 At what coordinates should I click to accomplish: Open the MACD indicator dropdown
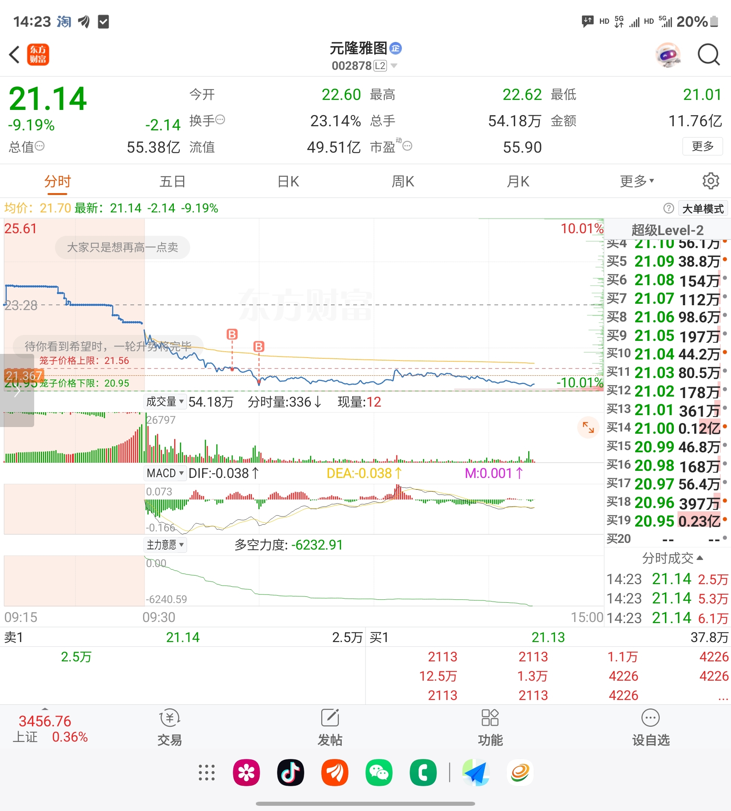(x=165, y=473)
